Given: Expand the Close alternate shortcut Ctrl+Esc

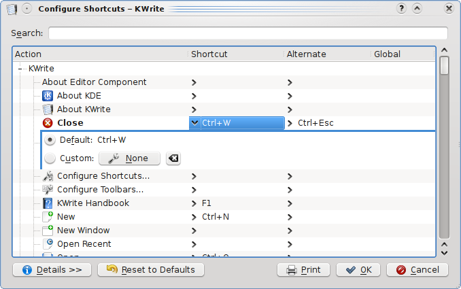Looking at the screenshot, I should click(x=290, y=123).
